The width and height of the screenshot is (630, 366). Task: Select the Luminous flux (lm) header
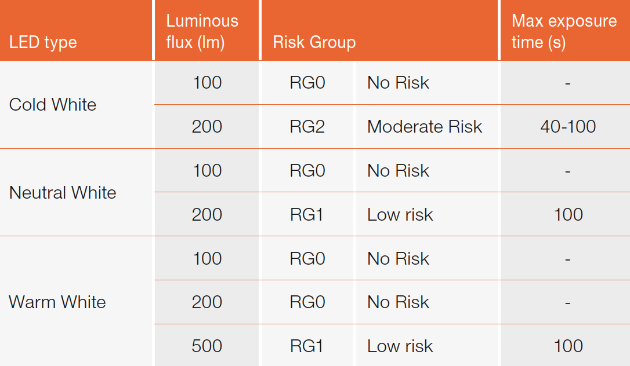pyautogui.click(x=202, y=31)
